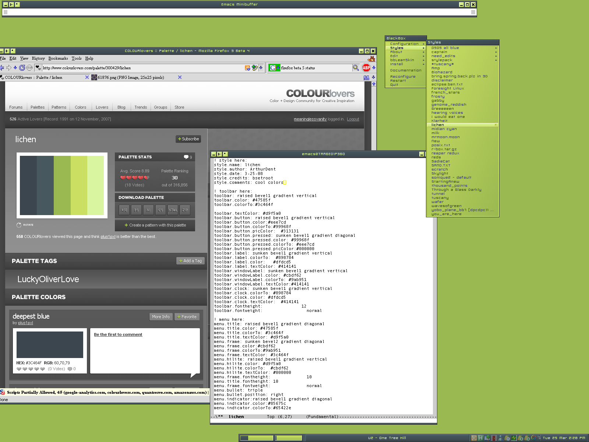Click the site identity icon beside the URL
The image size is (589, 442).
(x=38, y=68)
